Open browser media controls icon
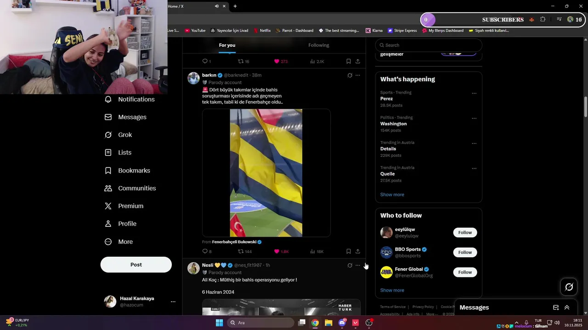588x330 pixels. tap(559, 20)
